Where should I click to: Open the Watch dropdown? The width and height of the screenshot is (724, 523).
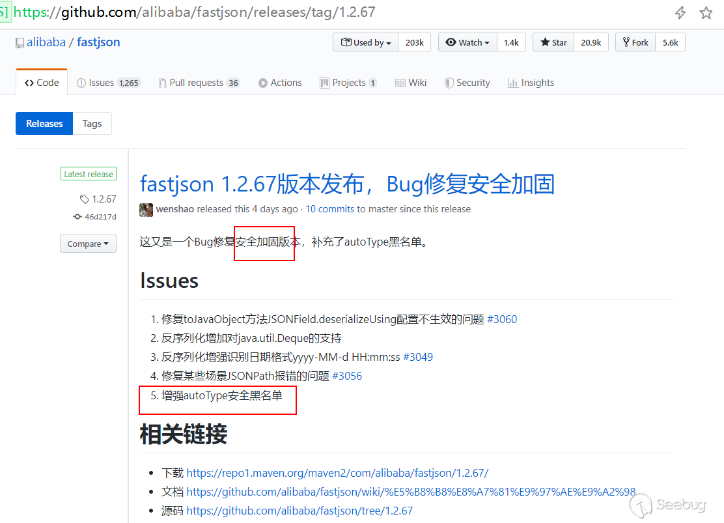[467, 42]
